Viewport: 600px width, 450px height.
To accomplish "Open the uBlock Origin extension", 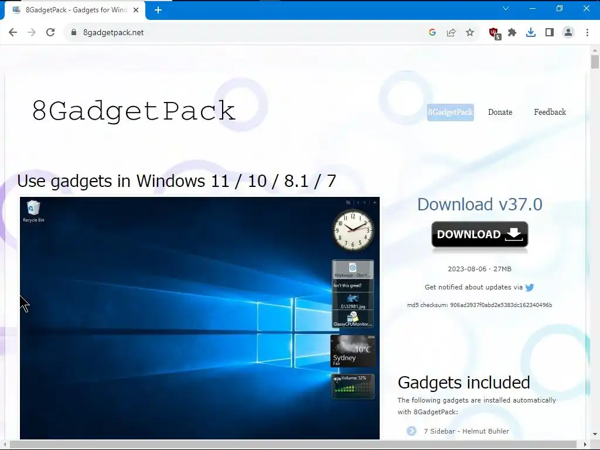I will [495, 33].
